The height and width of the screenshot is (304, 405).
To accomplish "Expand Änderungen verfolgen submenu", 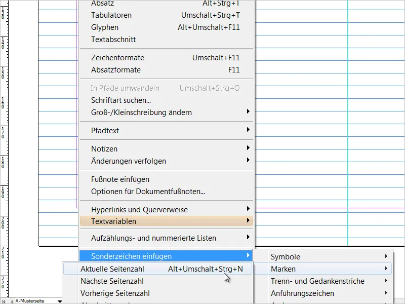I will (x=167, y=161).
